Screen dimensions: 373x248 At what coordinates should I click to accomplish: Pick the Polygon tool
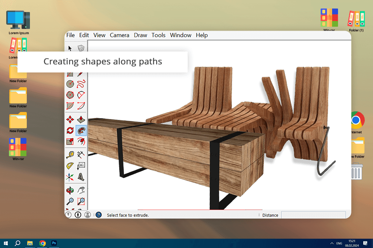tap(70, 95)
